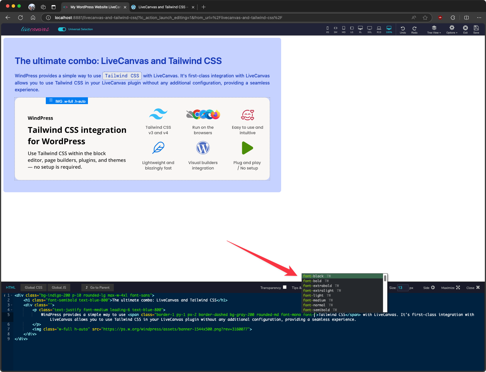
Task: Toggle editor Side position
Action: point(429,288)
